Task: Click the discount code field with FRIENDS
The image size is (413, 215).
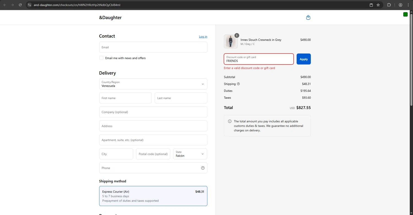Action: [259, 59]
